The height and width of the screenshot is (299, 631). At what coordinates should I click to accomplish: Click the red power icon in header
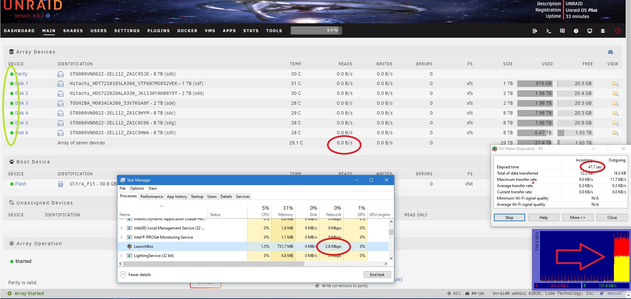tap(618, 31)
